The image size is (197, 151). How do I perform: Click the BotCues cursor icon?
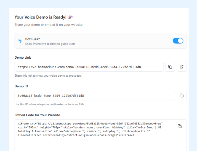point(20,41)
